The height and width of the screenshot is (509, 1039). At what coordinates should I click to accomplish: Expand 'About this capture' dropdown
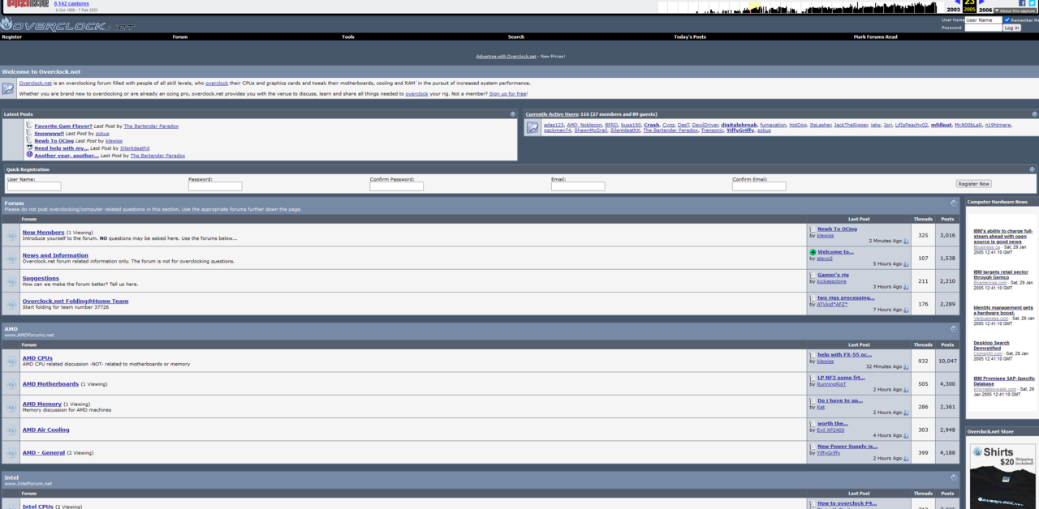(1015, 11)
